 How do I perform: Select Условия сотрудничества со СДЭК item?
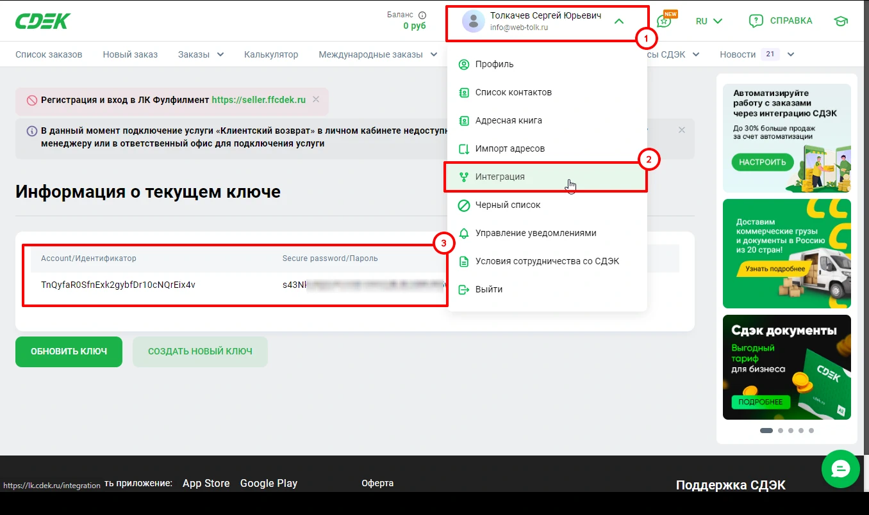tap(547, 261)
